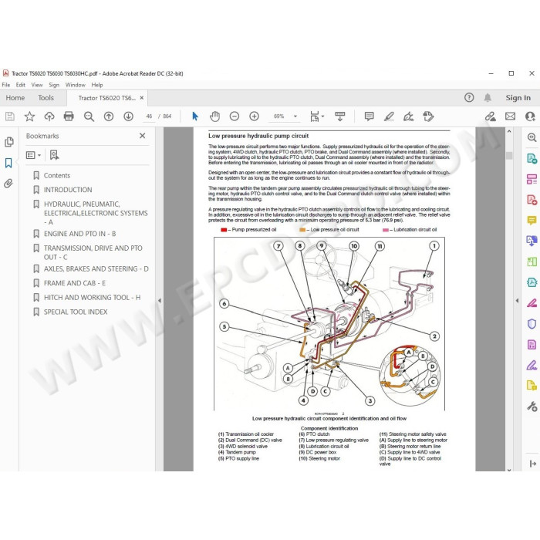
Task: Open the View menu
Action: 37,85
